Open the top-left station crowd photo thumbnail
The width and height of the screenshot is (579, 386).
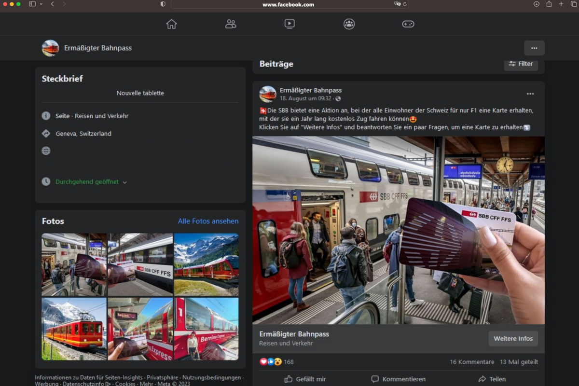[74, 264]
